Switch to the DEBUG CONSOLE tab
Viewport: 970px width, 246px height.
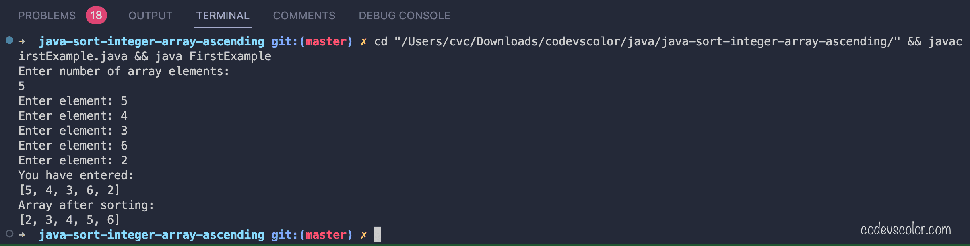click(x=405, y=16)
